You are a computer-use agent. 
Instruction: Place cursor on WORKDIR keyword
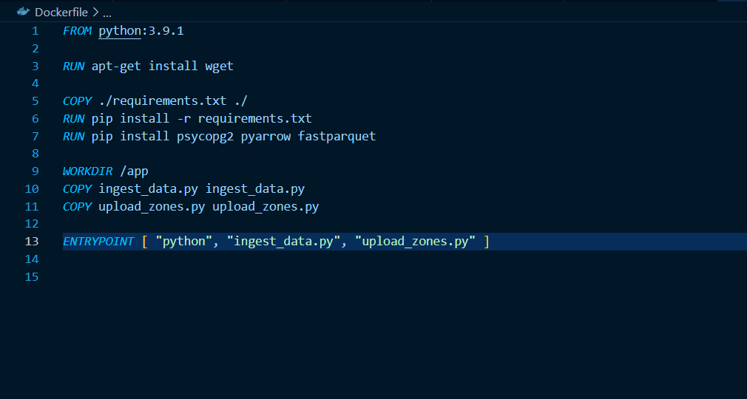pos(87,171)
